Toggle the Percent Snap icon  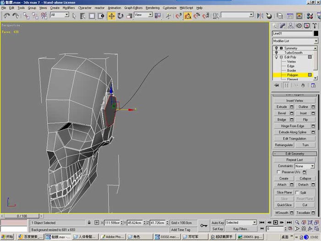point(197,16)
